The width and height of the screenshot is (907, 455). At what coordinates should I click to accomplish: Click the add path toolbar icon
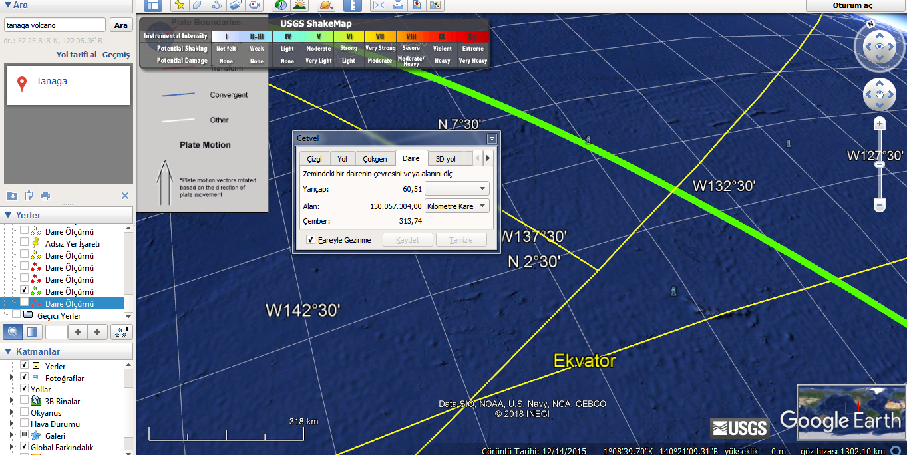(217, 5)
